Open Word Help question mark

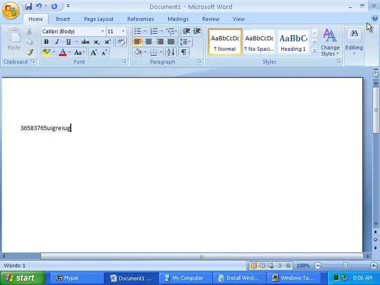375,18
